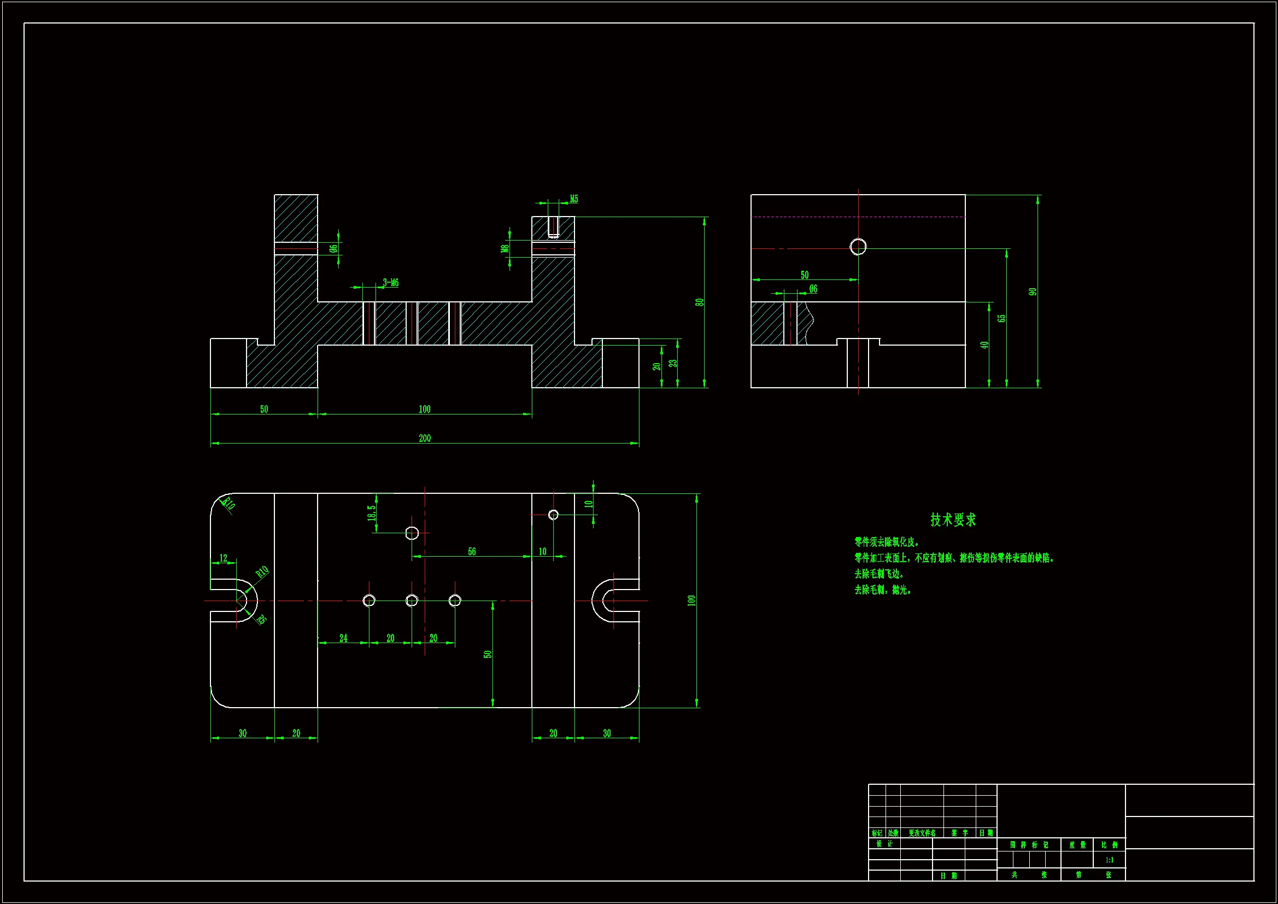Click the 设计 cell in the title block
This screenshot has height=904, width=1278.
(x=884, y=844)
